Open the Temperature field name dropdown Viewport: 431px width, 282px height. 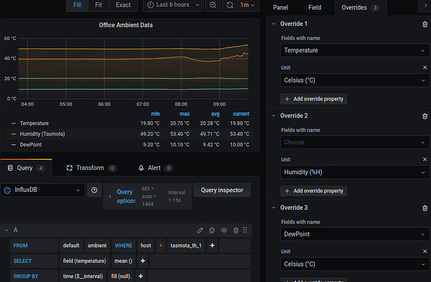[355, 51]
